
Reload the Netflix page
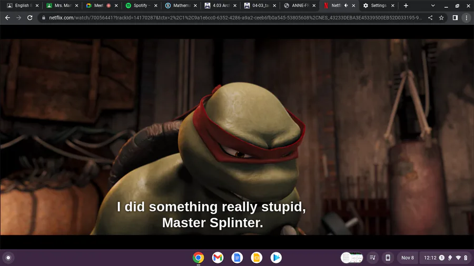click(29, 18)
